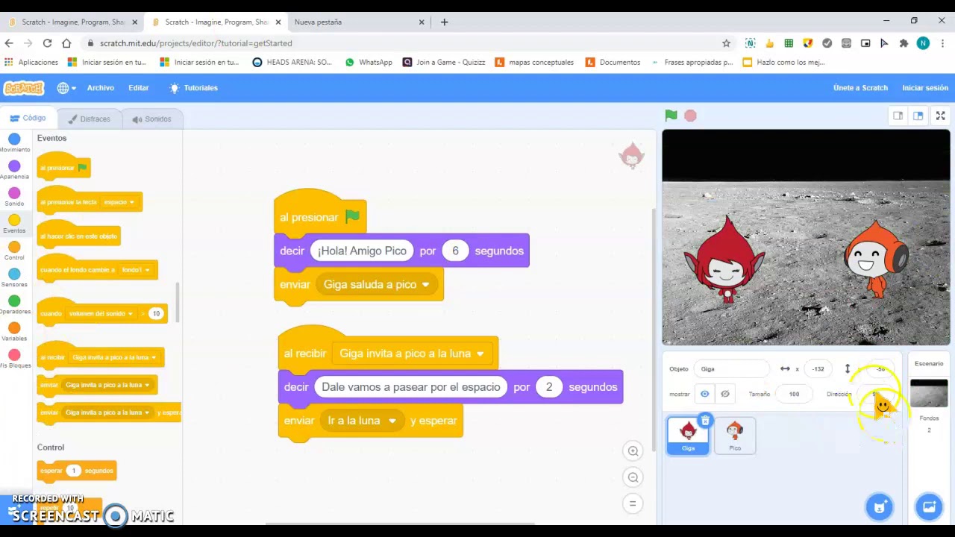Image resolution: width=955 pixels, height=537 pixels.
Task: Select the Escenario backdrop thumbnail
Action: pos(929,393)
